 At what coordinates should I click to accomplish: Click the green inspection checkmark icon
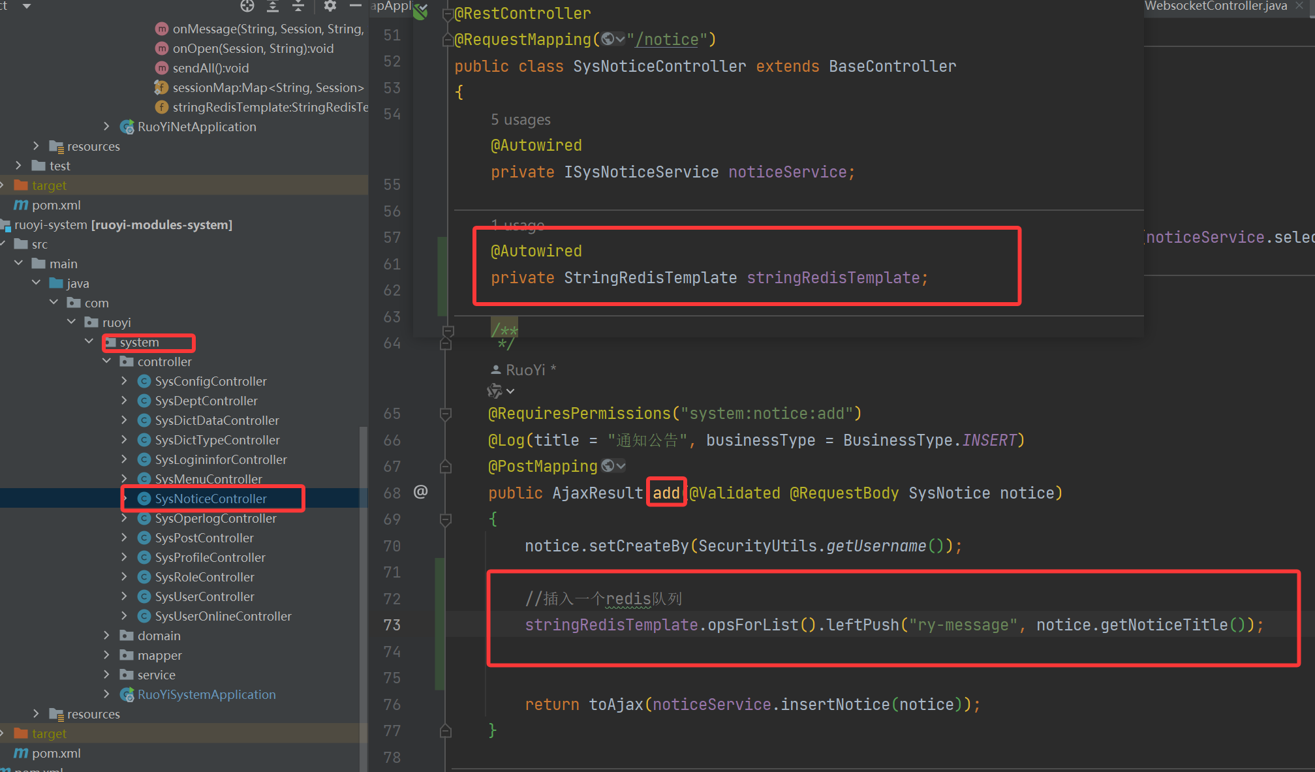421,12
